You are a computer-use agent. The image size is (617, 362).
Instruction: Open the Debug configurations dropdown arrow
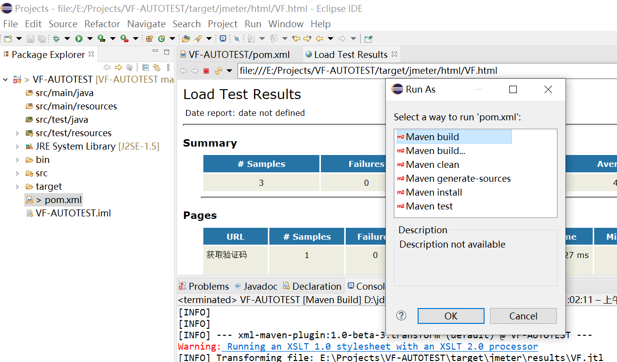(x=67, y=39)
